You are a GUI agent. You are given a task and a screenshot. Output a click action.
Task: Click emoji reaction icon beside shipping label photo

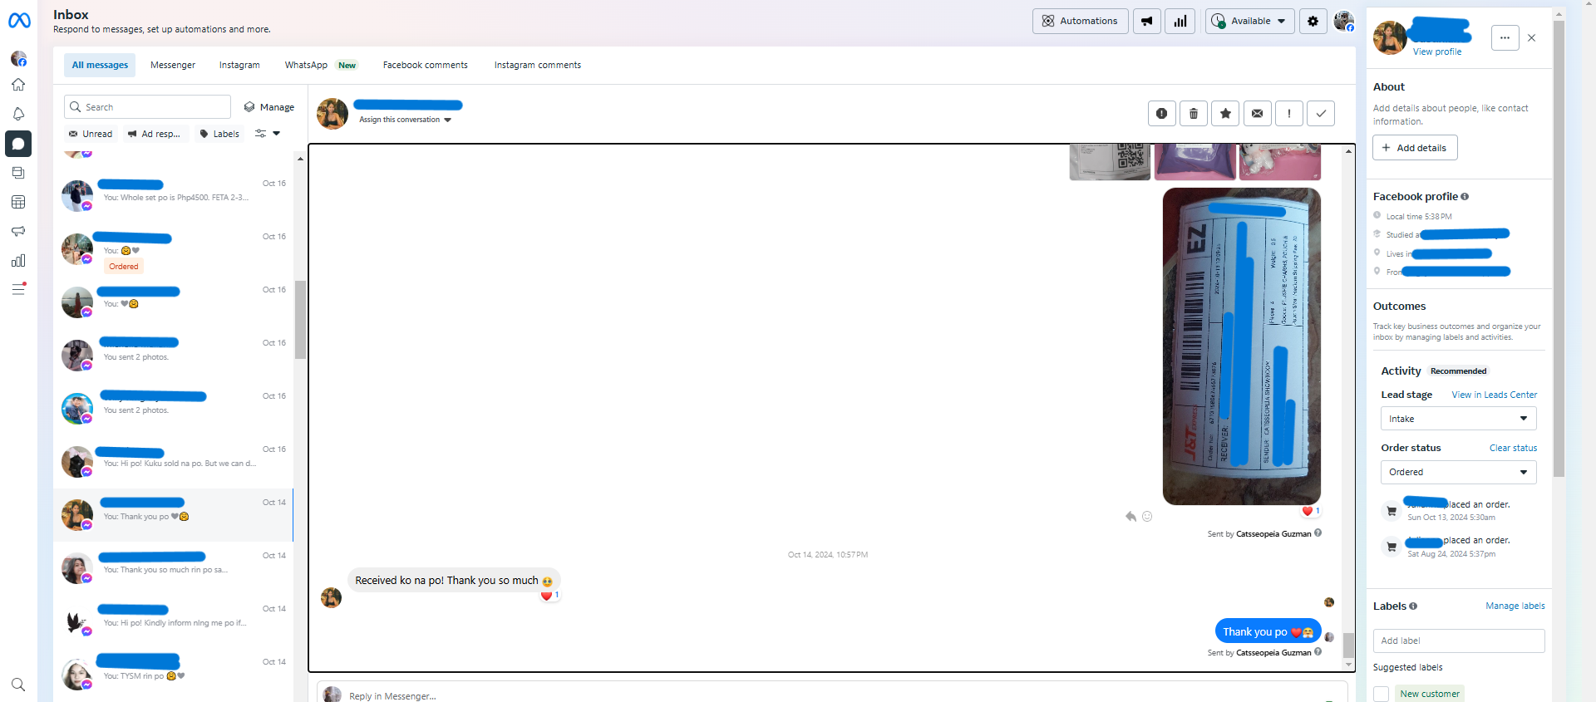pyautogui.click(x=1147, y=517)
